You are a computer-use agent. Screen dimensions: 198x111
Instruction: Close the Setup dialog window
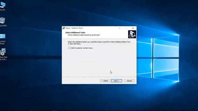click(x=133, y=28)
